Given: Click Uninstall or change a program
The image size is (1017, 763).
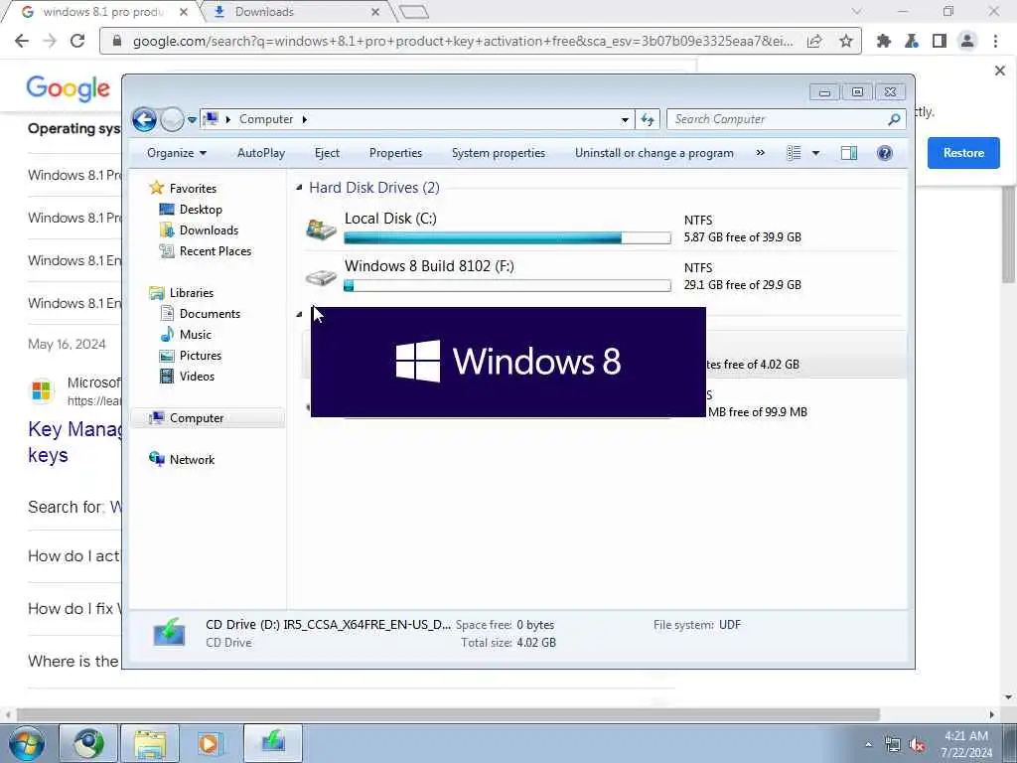Looking at the screenshot, I should point(654,153).
